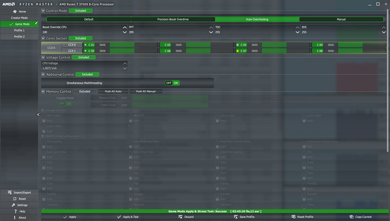Viewport: 390px width, 221px height.
Task: Collapse the Additional Control section
Action: 43,74
